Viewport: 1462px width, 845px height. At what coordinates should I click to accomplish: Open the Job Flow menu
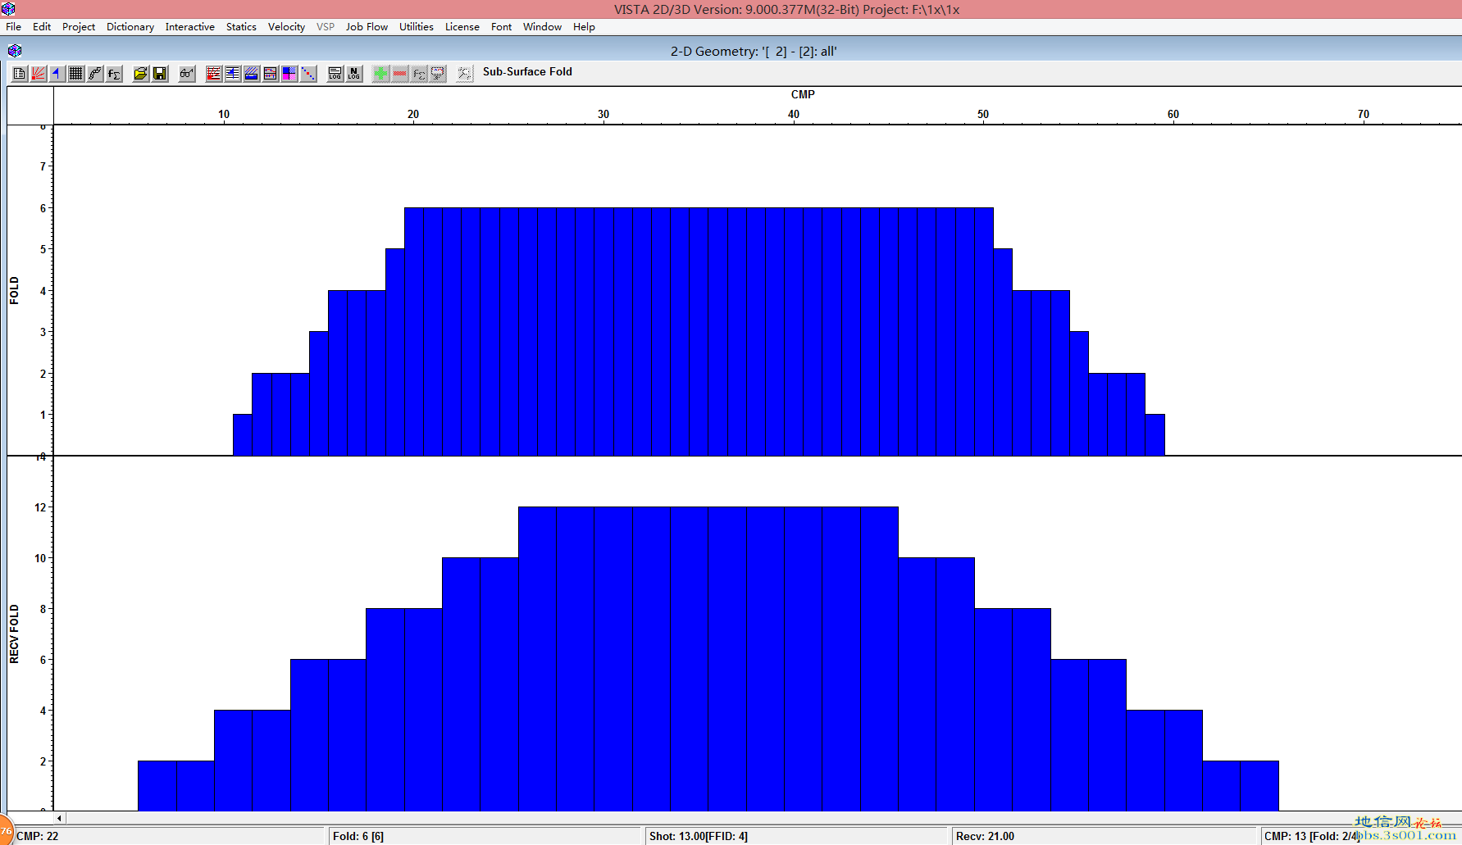[367, 27]
